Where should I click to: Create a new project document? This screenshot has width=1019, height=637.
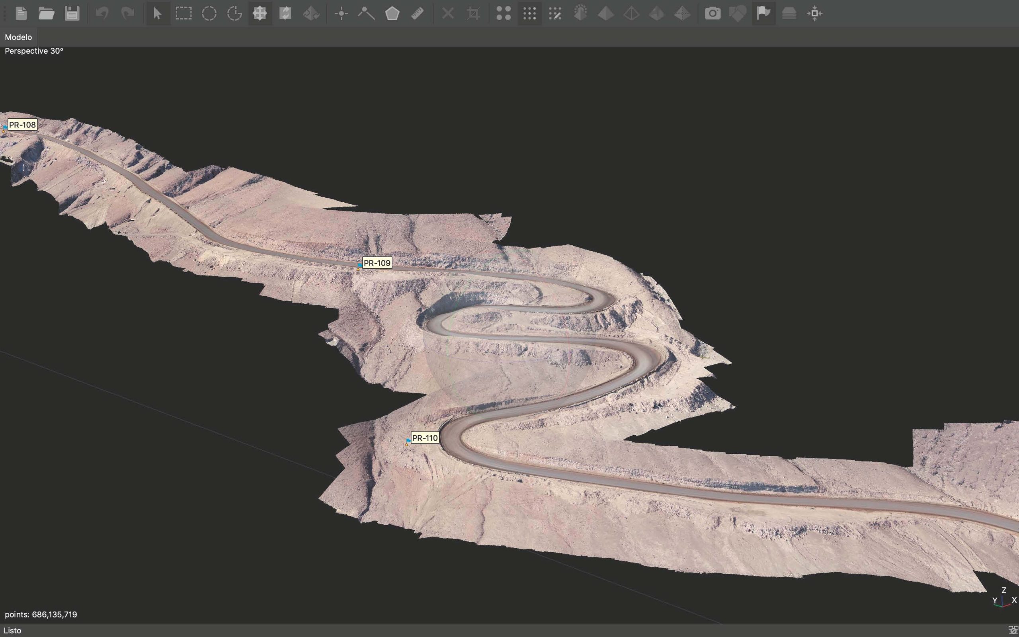coord(21,14)
